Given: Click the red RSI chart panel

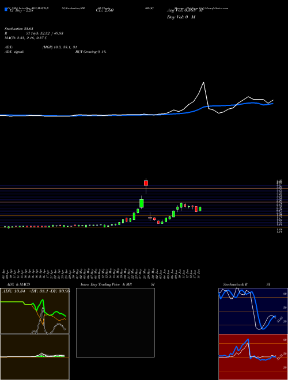Looking at the screenshot, I should pyautogui.click(x=253, y=357).
